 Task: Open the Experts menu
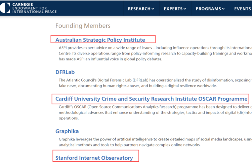click(x=175, y=9)
